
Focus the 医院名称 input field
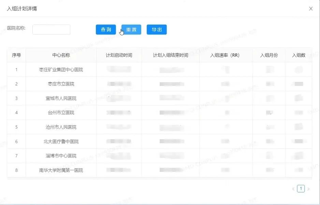click(x=51, y=30)
